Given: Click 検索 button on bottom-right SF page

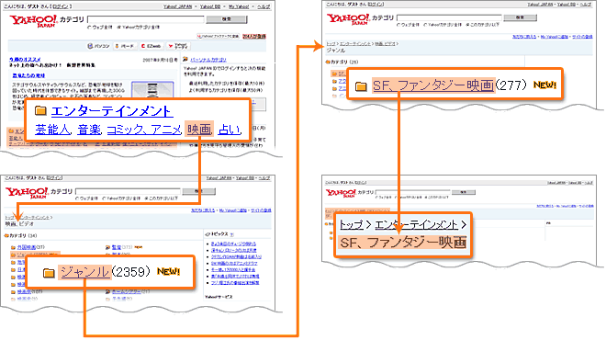Looking at the screenshot, I should [464, 192].
